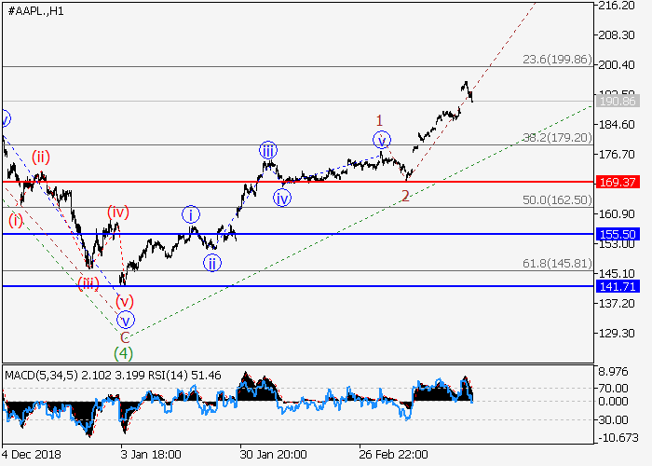Click the MACD(5,34,5) indicator label
This screenshot has height=466, width=652.
coord(42,376)
